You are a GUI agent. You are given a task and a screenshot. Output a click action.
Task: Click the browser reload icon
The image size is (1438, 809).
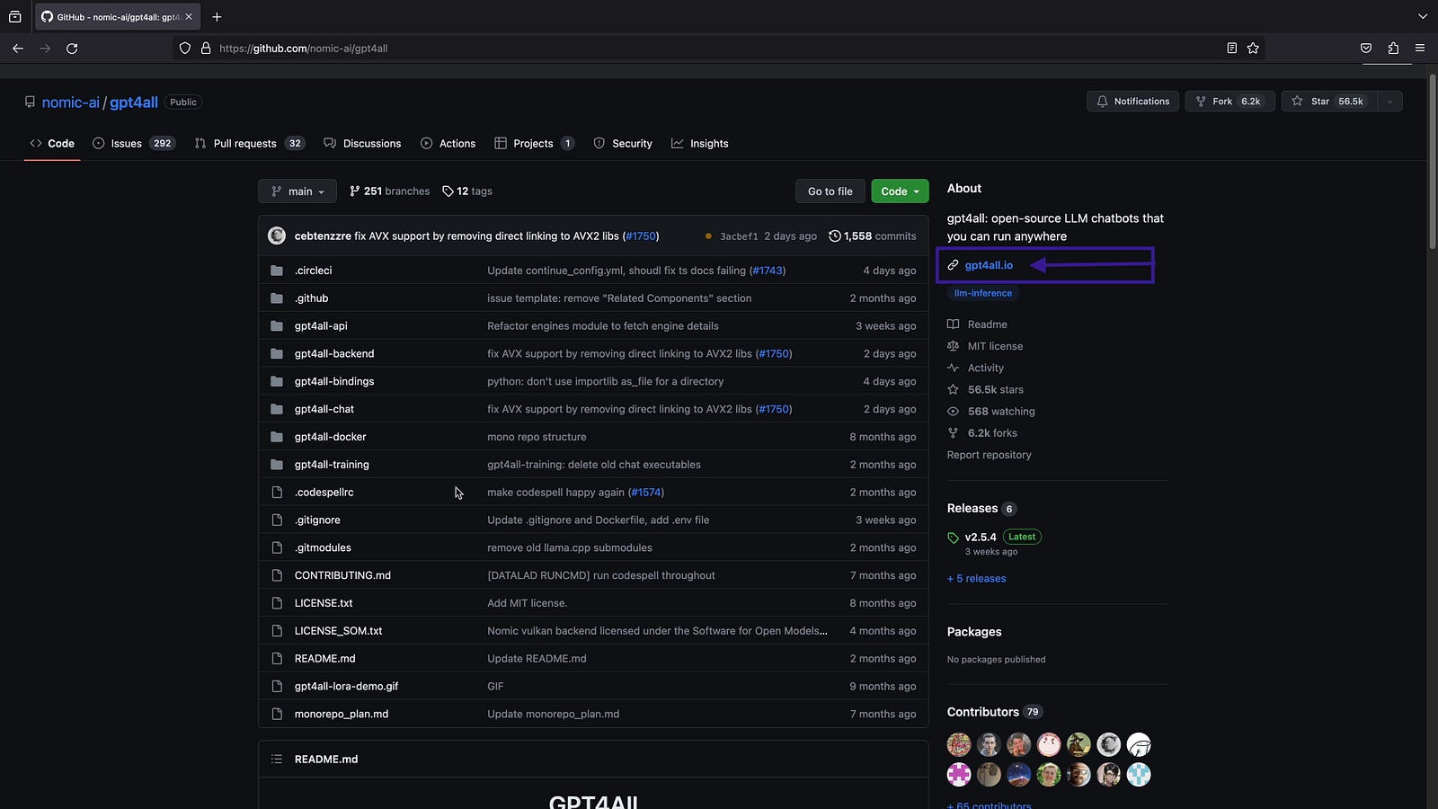point(72,49)
